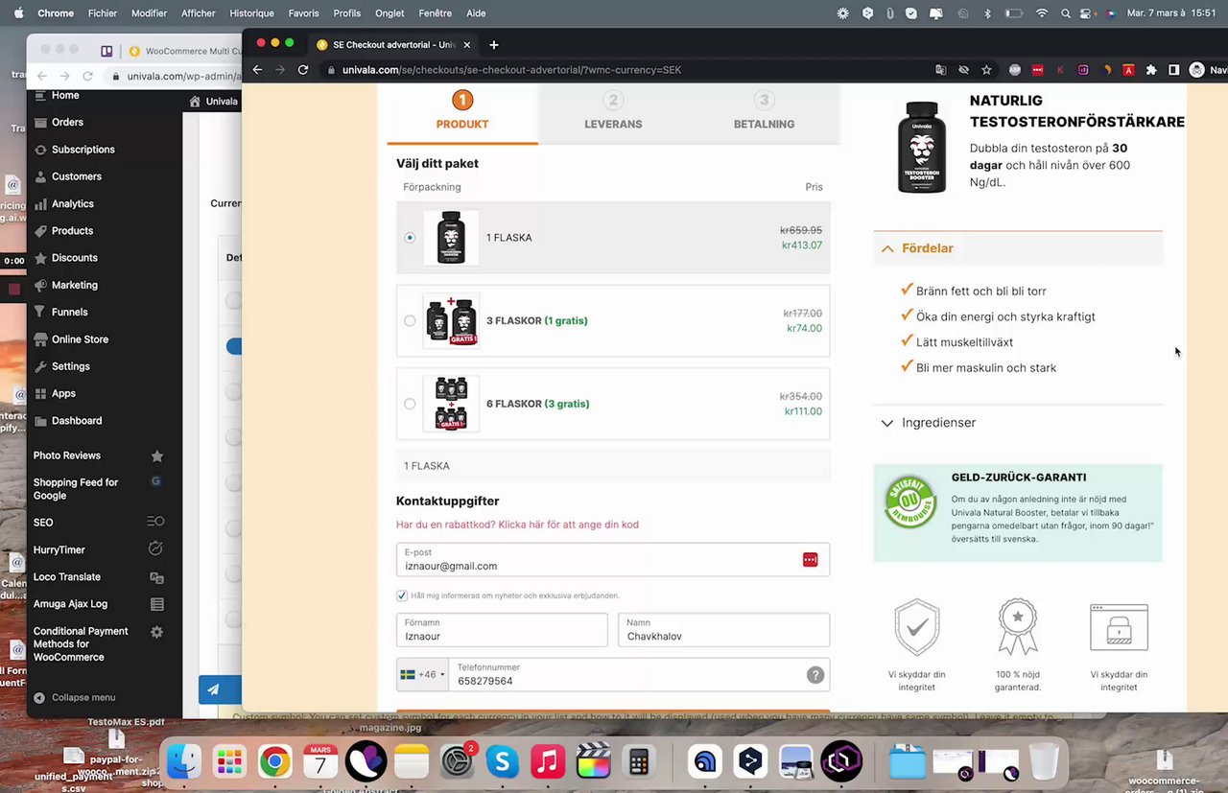Open Funnels in the WordPress sidebar
The image size is (1228, 793).
[69, 312]
